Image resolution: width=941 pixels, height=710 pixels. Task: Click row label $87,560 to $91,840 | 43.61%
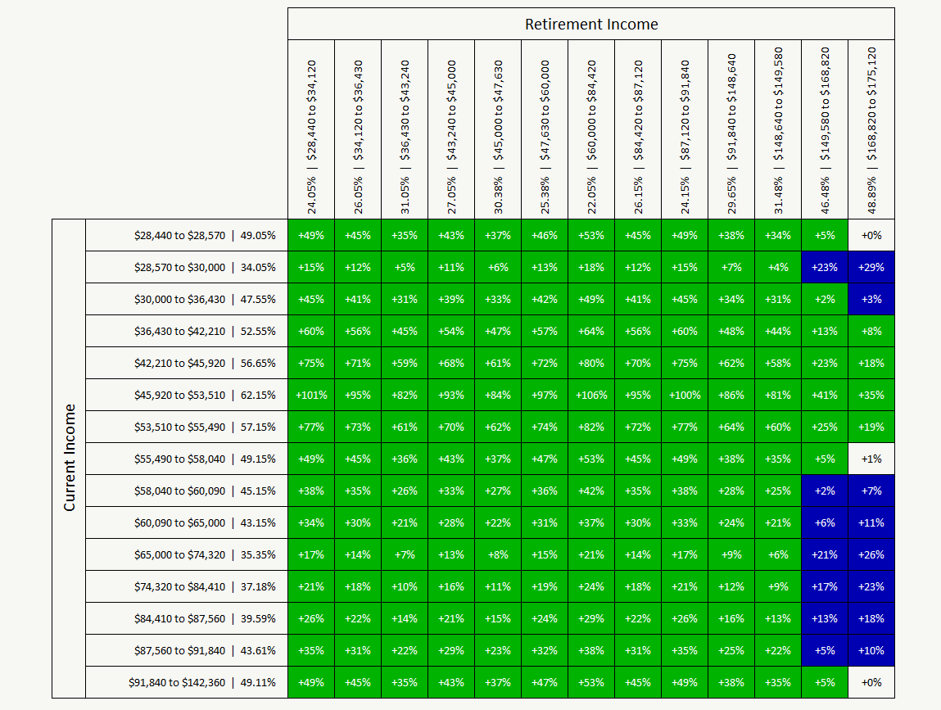point(187,650)
